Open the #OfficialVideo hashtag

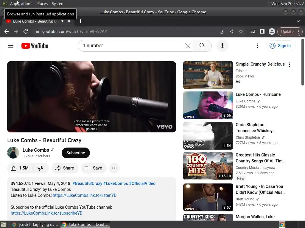point(142,183)
